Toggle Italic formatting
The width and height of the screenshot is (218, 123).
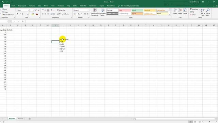tap(20, 14)
